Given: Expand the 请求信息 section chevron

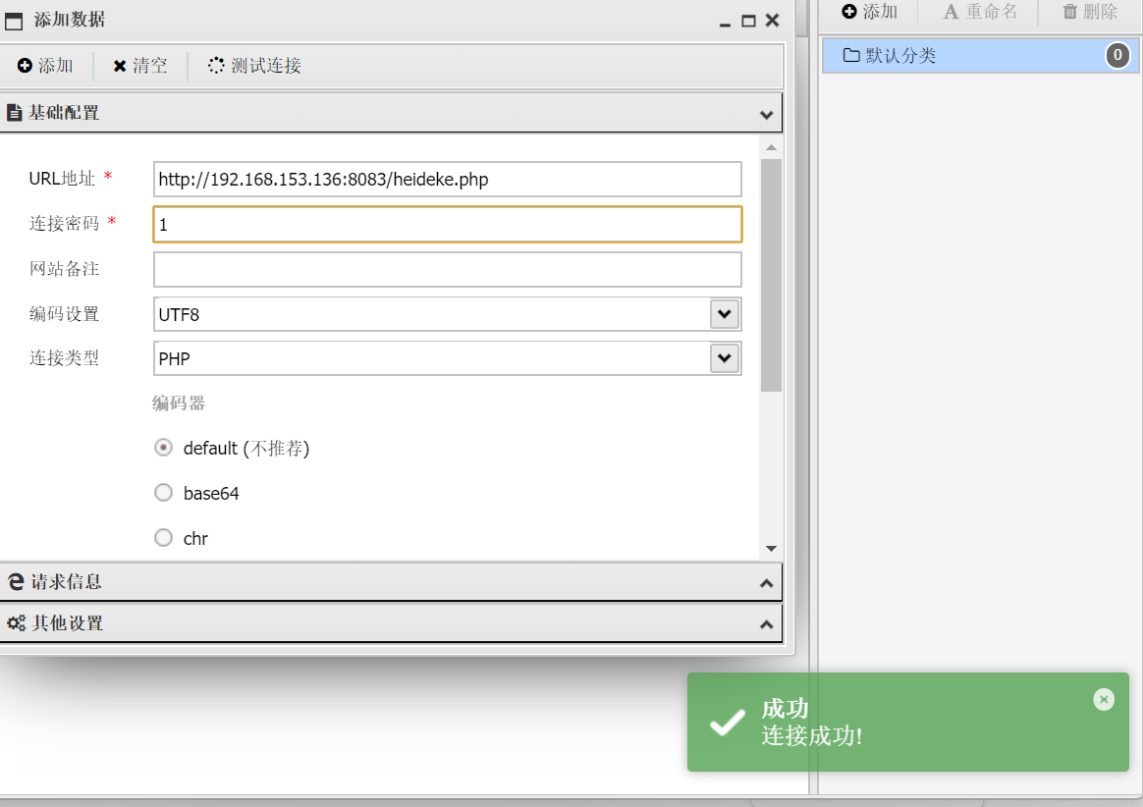Looking at the screenshot, I should click(766, 583).
